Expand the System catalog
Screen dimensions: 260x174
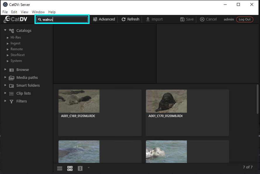pos(8,61)
